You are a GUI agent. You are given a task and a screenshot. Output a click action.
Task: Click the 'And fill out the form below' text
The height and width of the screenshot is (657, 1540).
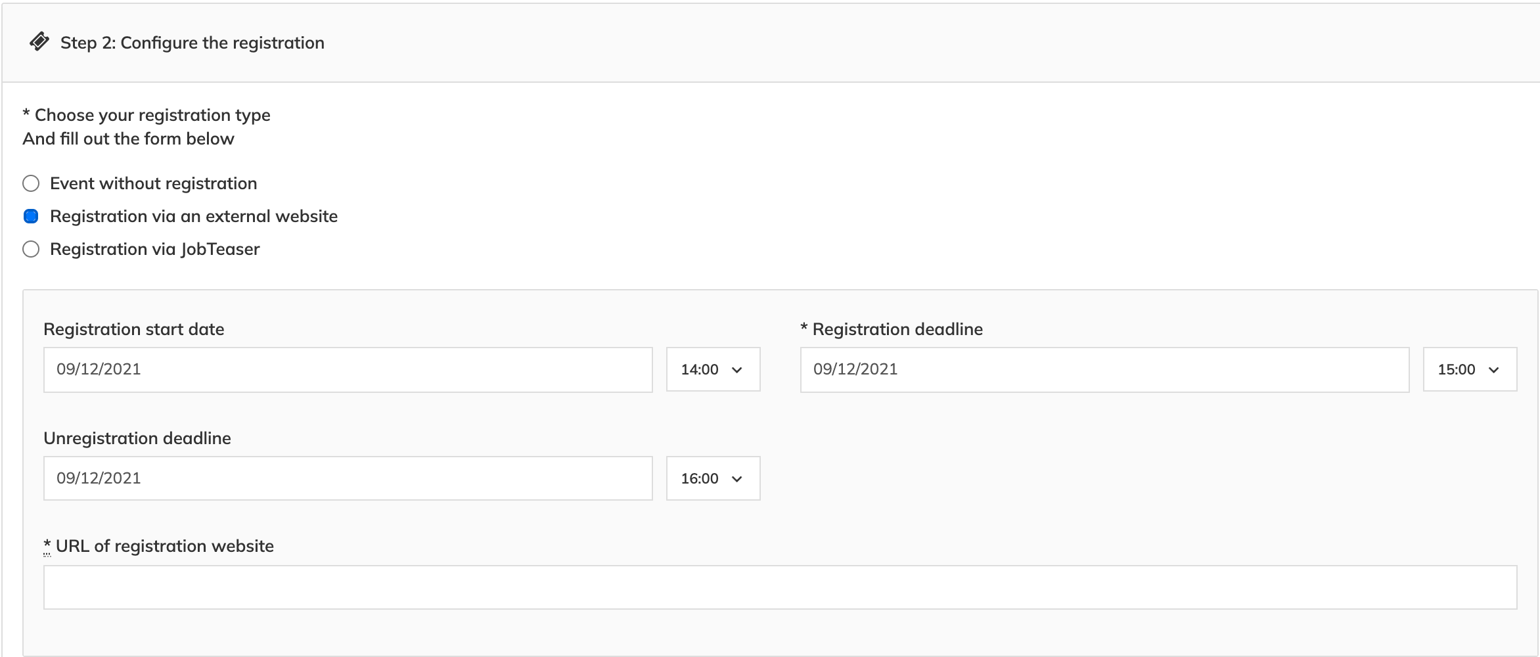128,139
